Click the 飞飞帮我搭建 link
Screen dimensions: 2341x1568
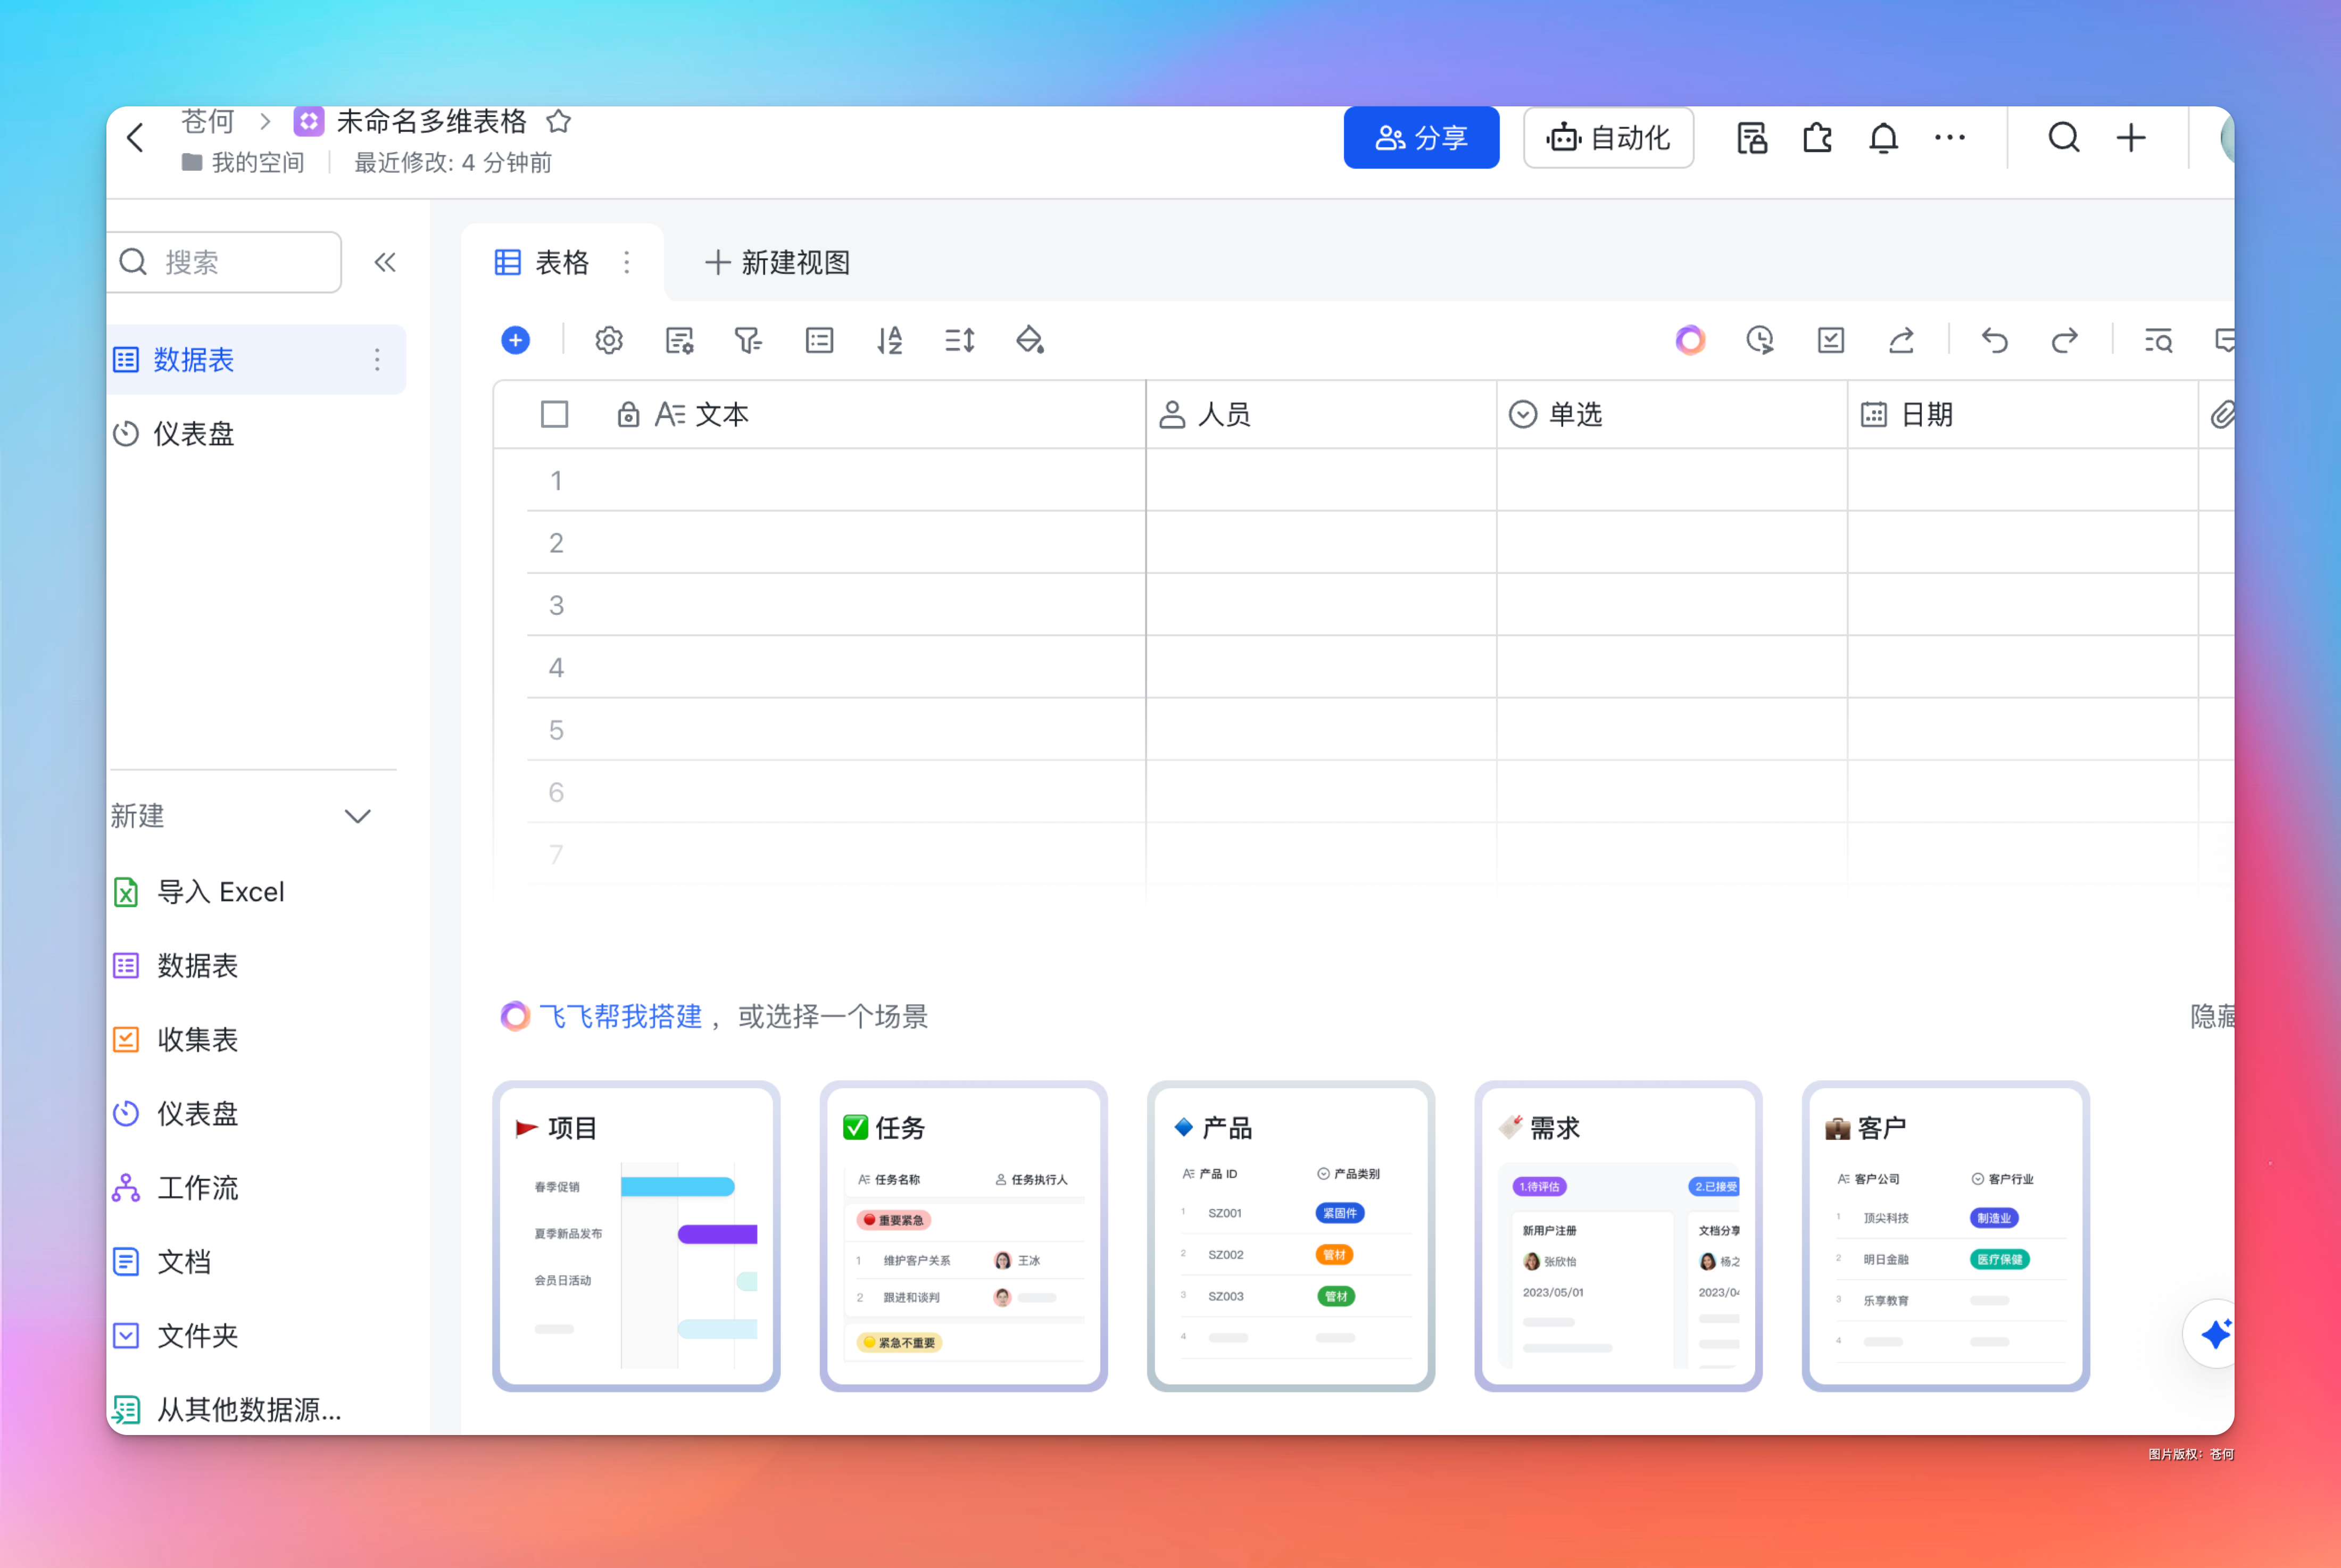point(620,1017)
